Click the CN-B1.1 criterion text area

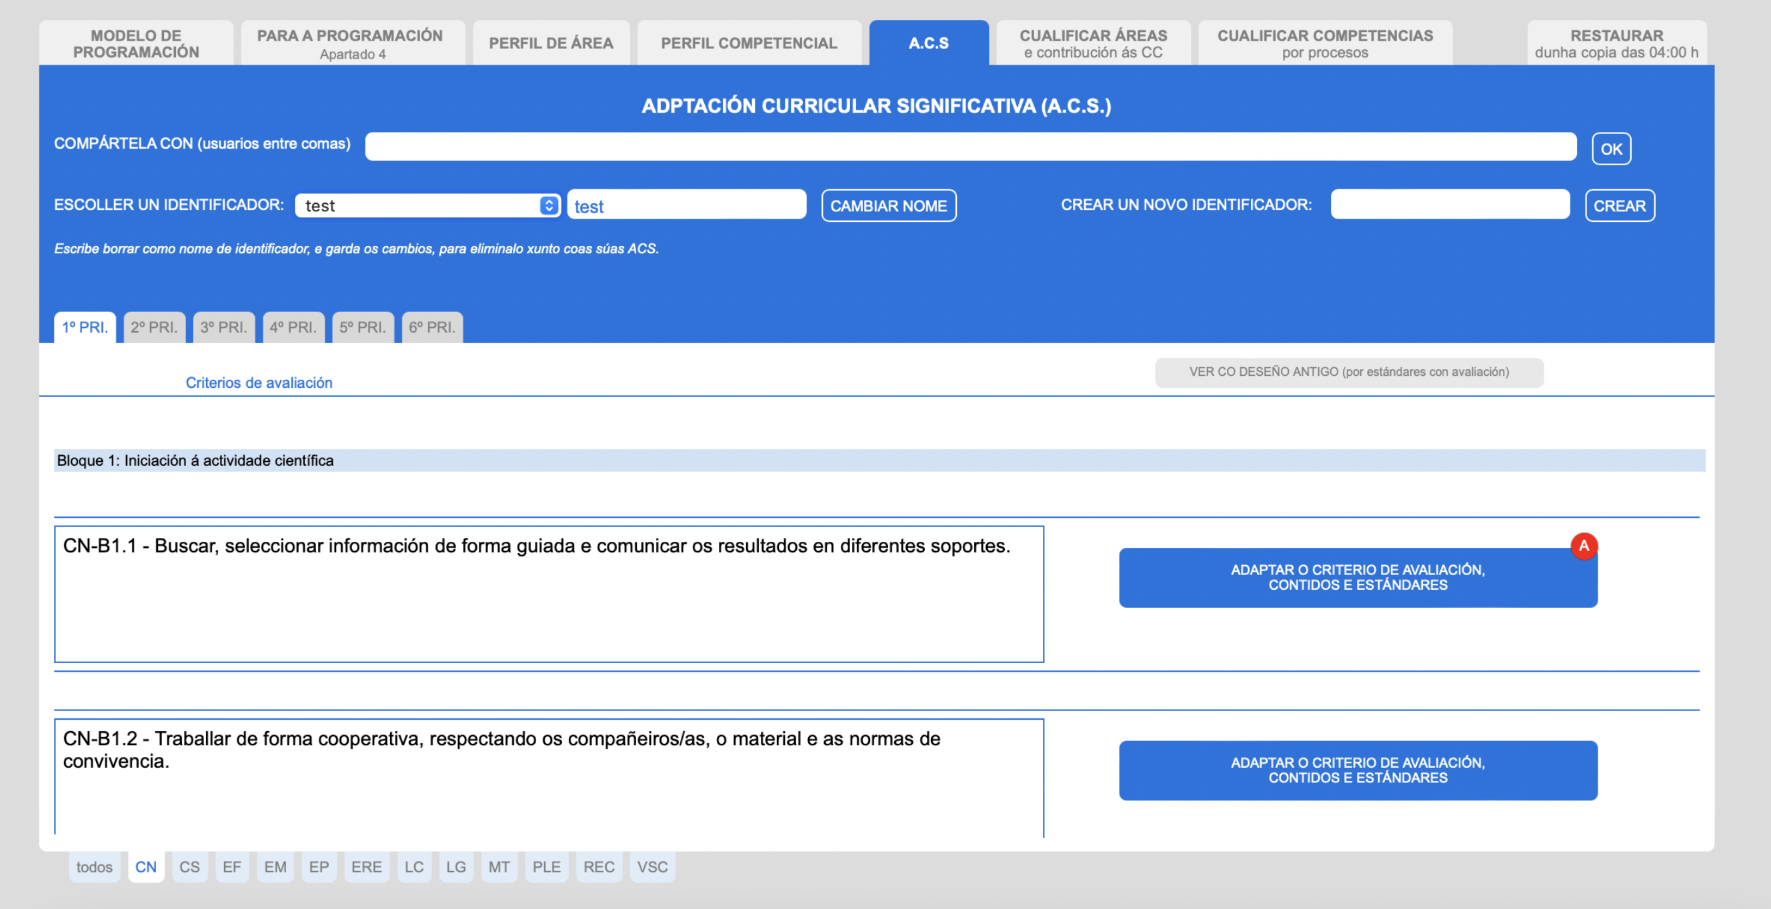point(549,594)
